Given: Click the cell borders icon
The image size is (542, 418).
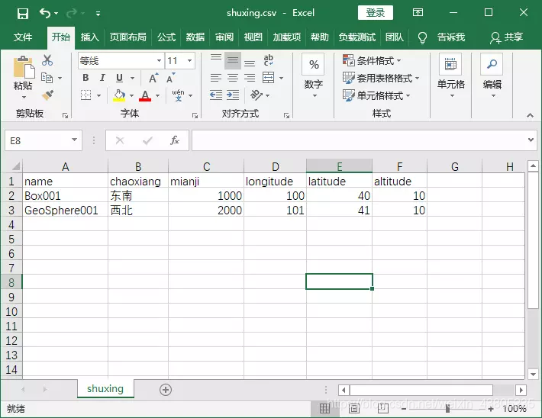Looking at the screenshot, I should point(85,95).
